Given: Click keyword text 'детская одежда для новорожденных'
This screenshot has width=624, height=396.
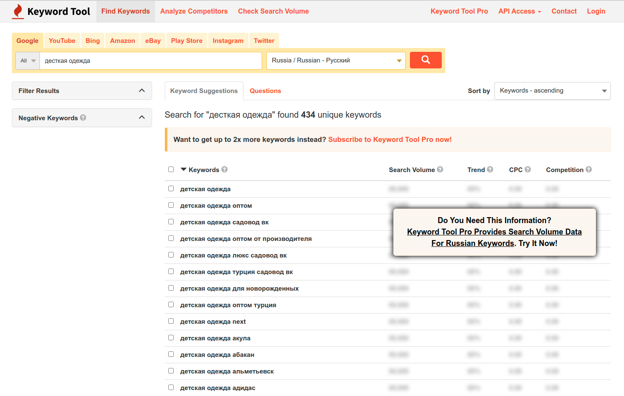Looking at the screenshot, I should 240,289.
